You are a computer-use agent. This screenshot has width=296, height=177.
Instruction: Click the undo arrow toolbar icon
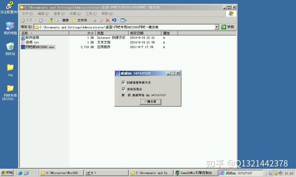click(114, 20)
